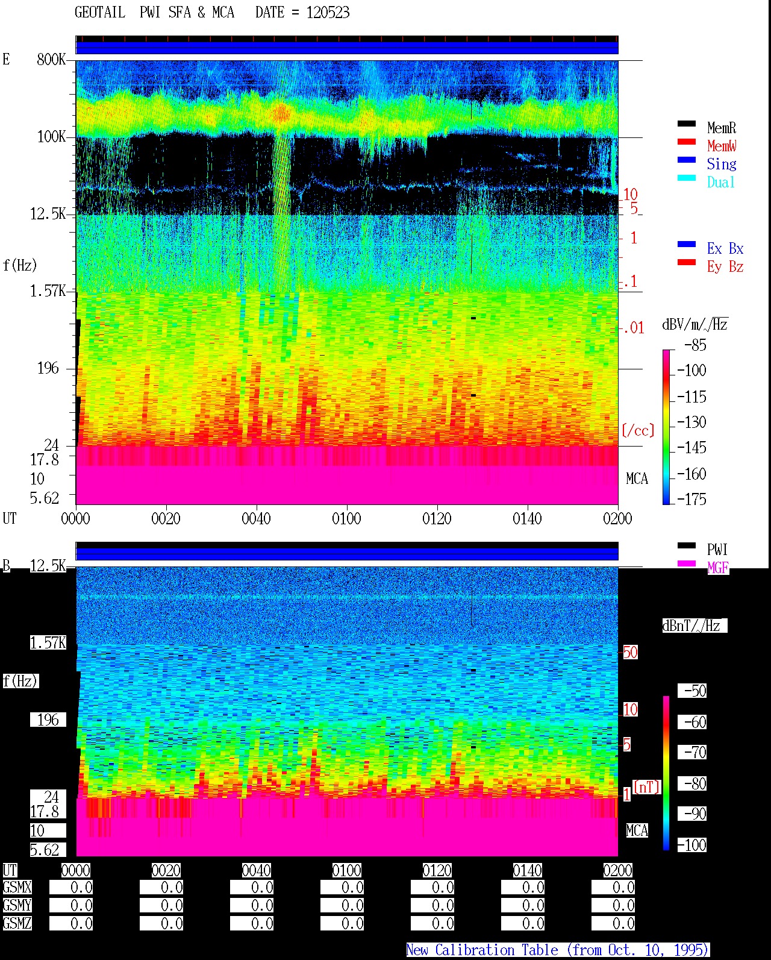
Task: Click the New Calibration Table link
Action: (558, 950)
